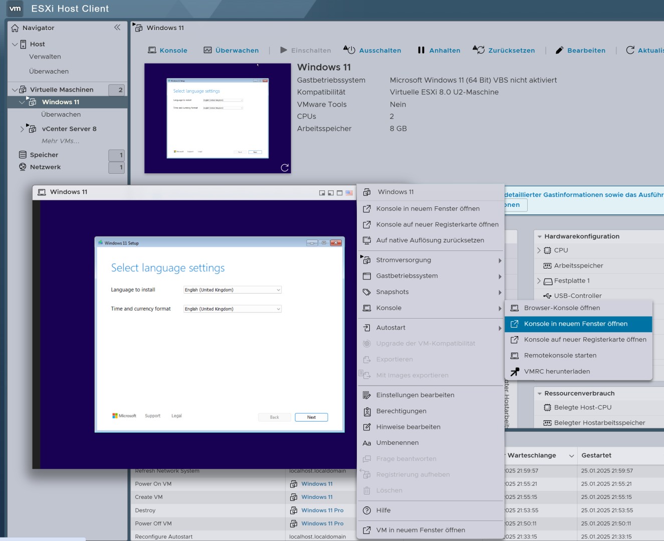This screenshot has width=664, height=541.
Task: Click the Hinweise bearbeiten note icon
Action: 367,427
